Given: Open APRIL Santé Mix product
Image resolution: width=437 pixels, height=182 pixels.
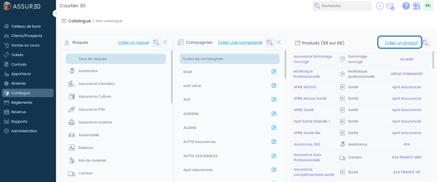Looking at the screenshot, I should click(x=307, y=133).
